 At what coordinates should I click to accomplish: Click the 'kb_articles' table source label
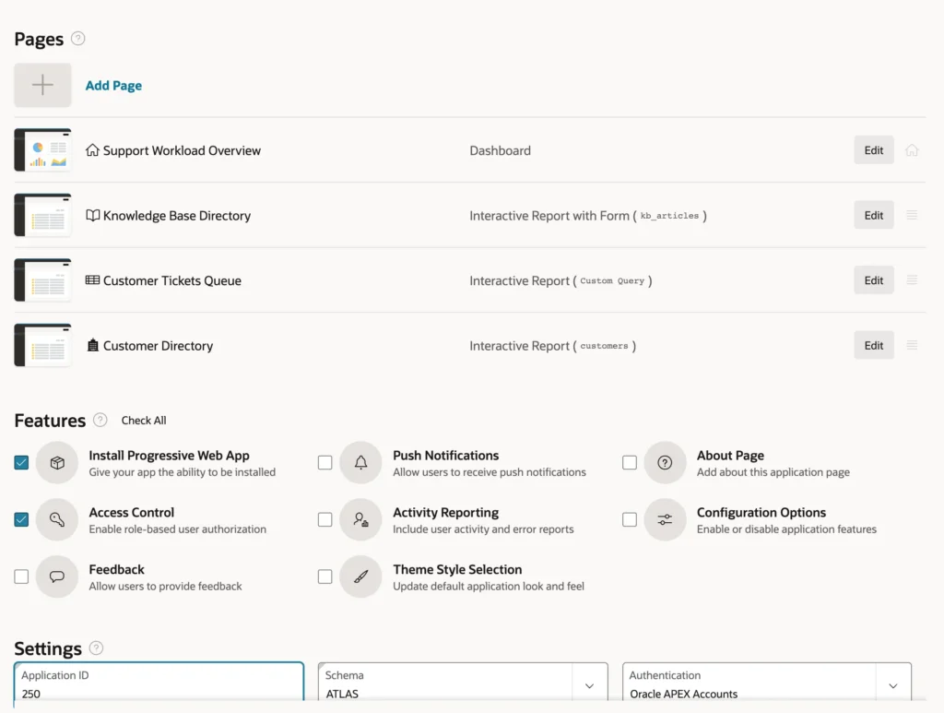[669, 216]
